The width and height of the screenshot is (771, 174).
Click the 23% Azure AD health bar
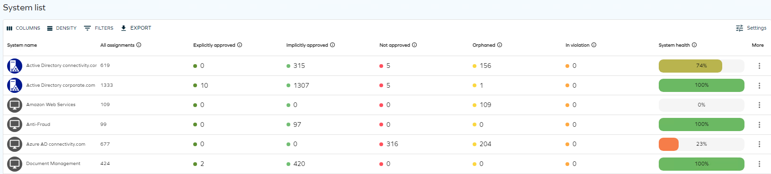[x=701, y=144]
